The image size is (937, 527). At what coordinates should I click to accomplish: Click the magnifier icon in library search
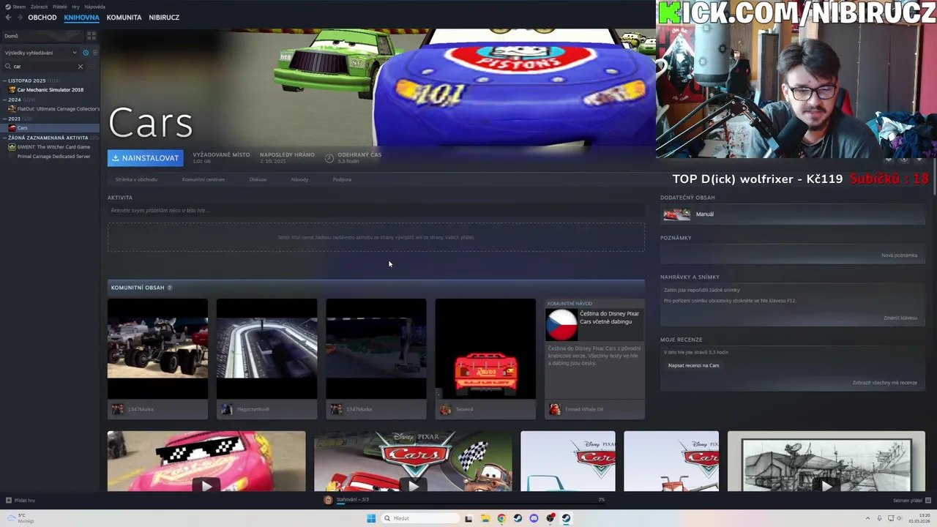(x=8, y=67)
